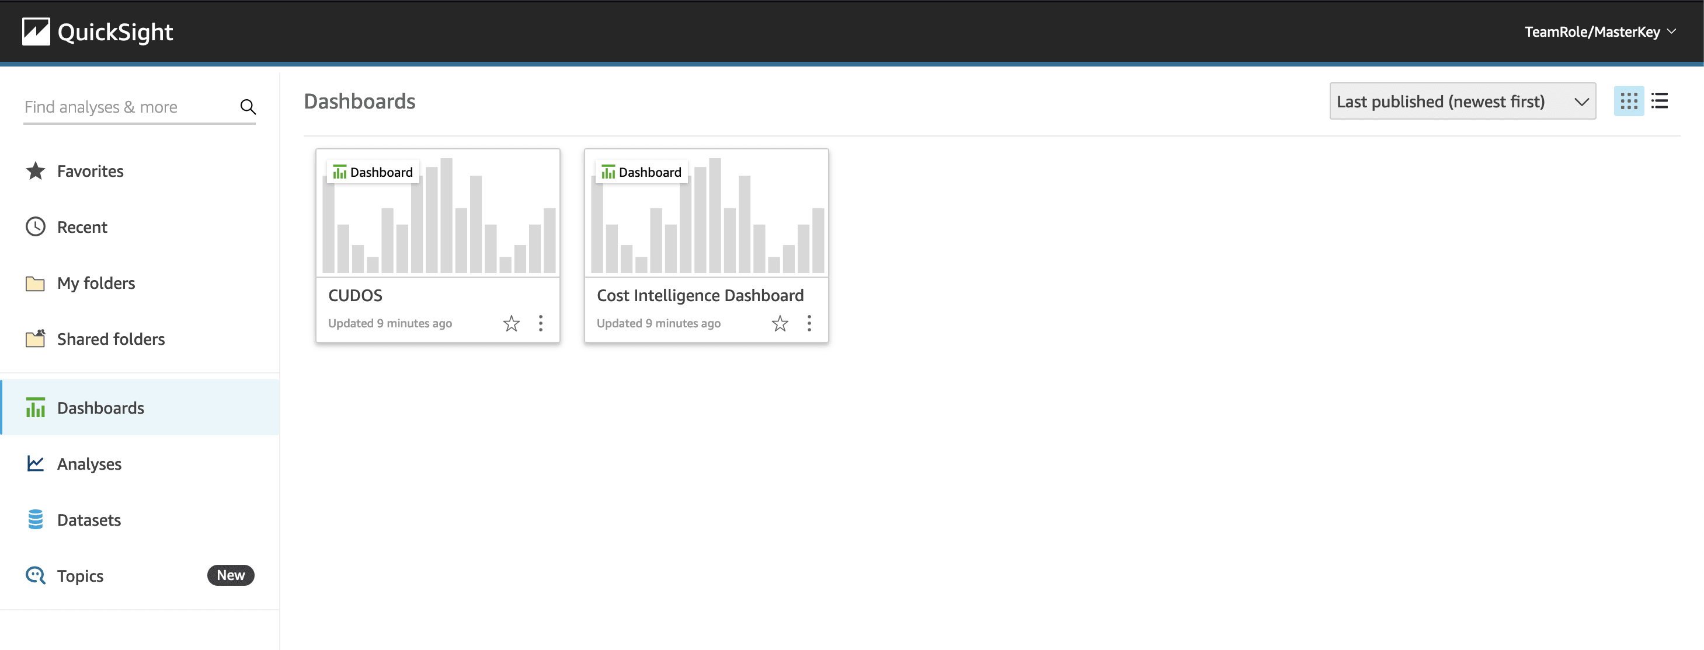This screenshot has height=650, width=1704.
Task: Click CUDOS 'Updated 9 minutes ago' text
Action: (390, 323)
